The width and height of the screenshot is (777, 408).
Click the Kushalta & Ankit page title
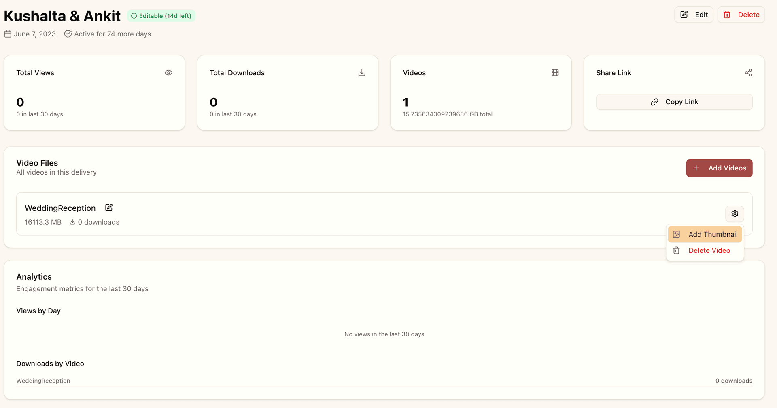click(62, 16)
